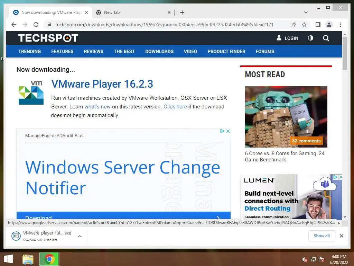The width and height of the screenshot is (354, 266).
Task: Bookmark this page with the star
Action: point(304,25)
